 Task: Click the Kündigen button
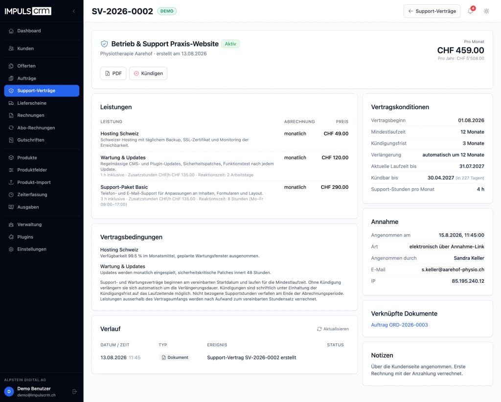coord(148,73)
